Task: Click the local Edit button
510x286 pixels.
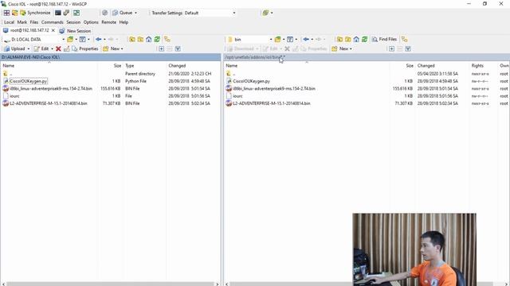Action: click(41, 48)
